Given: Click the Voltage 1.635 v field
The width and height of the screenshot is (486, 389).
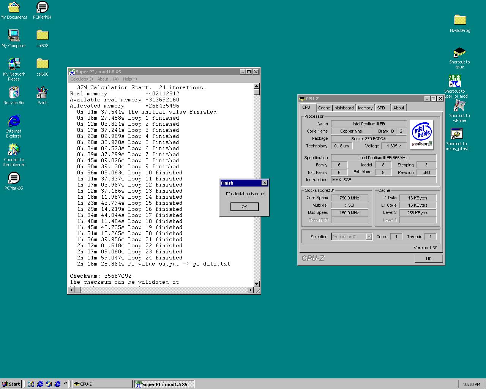Looking at the screenshot, I should point(394,146).
